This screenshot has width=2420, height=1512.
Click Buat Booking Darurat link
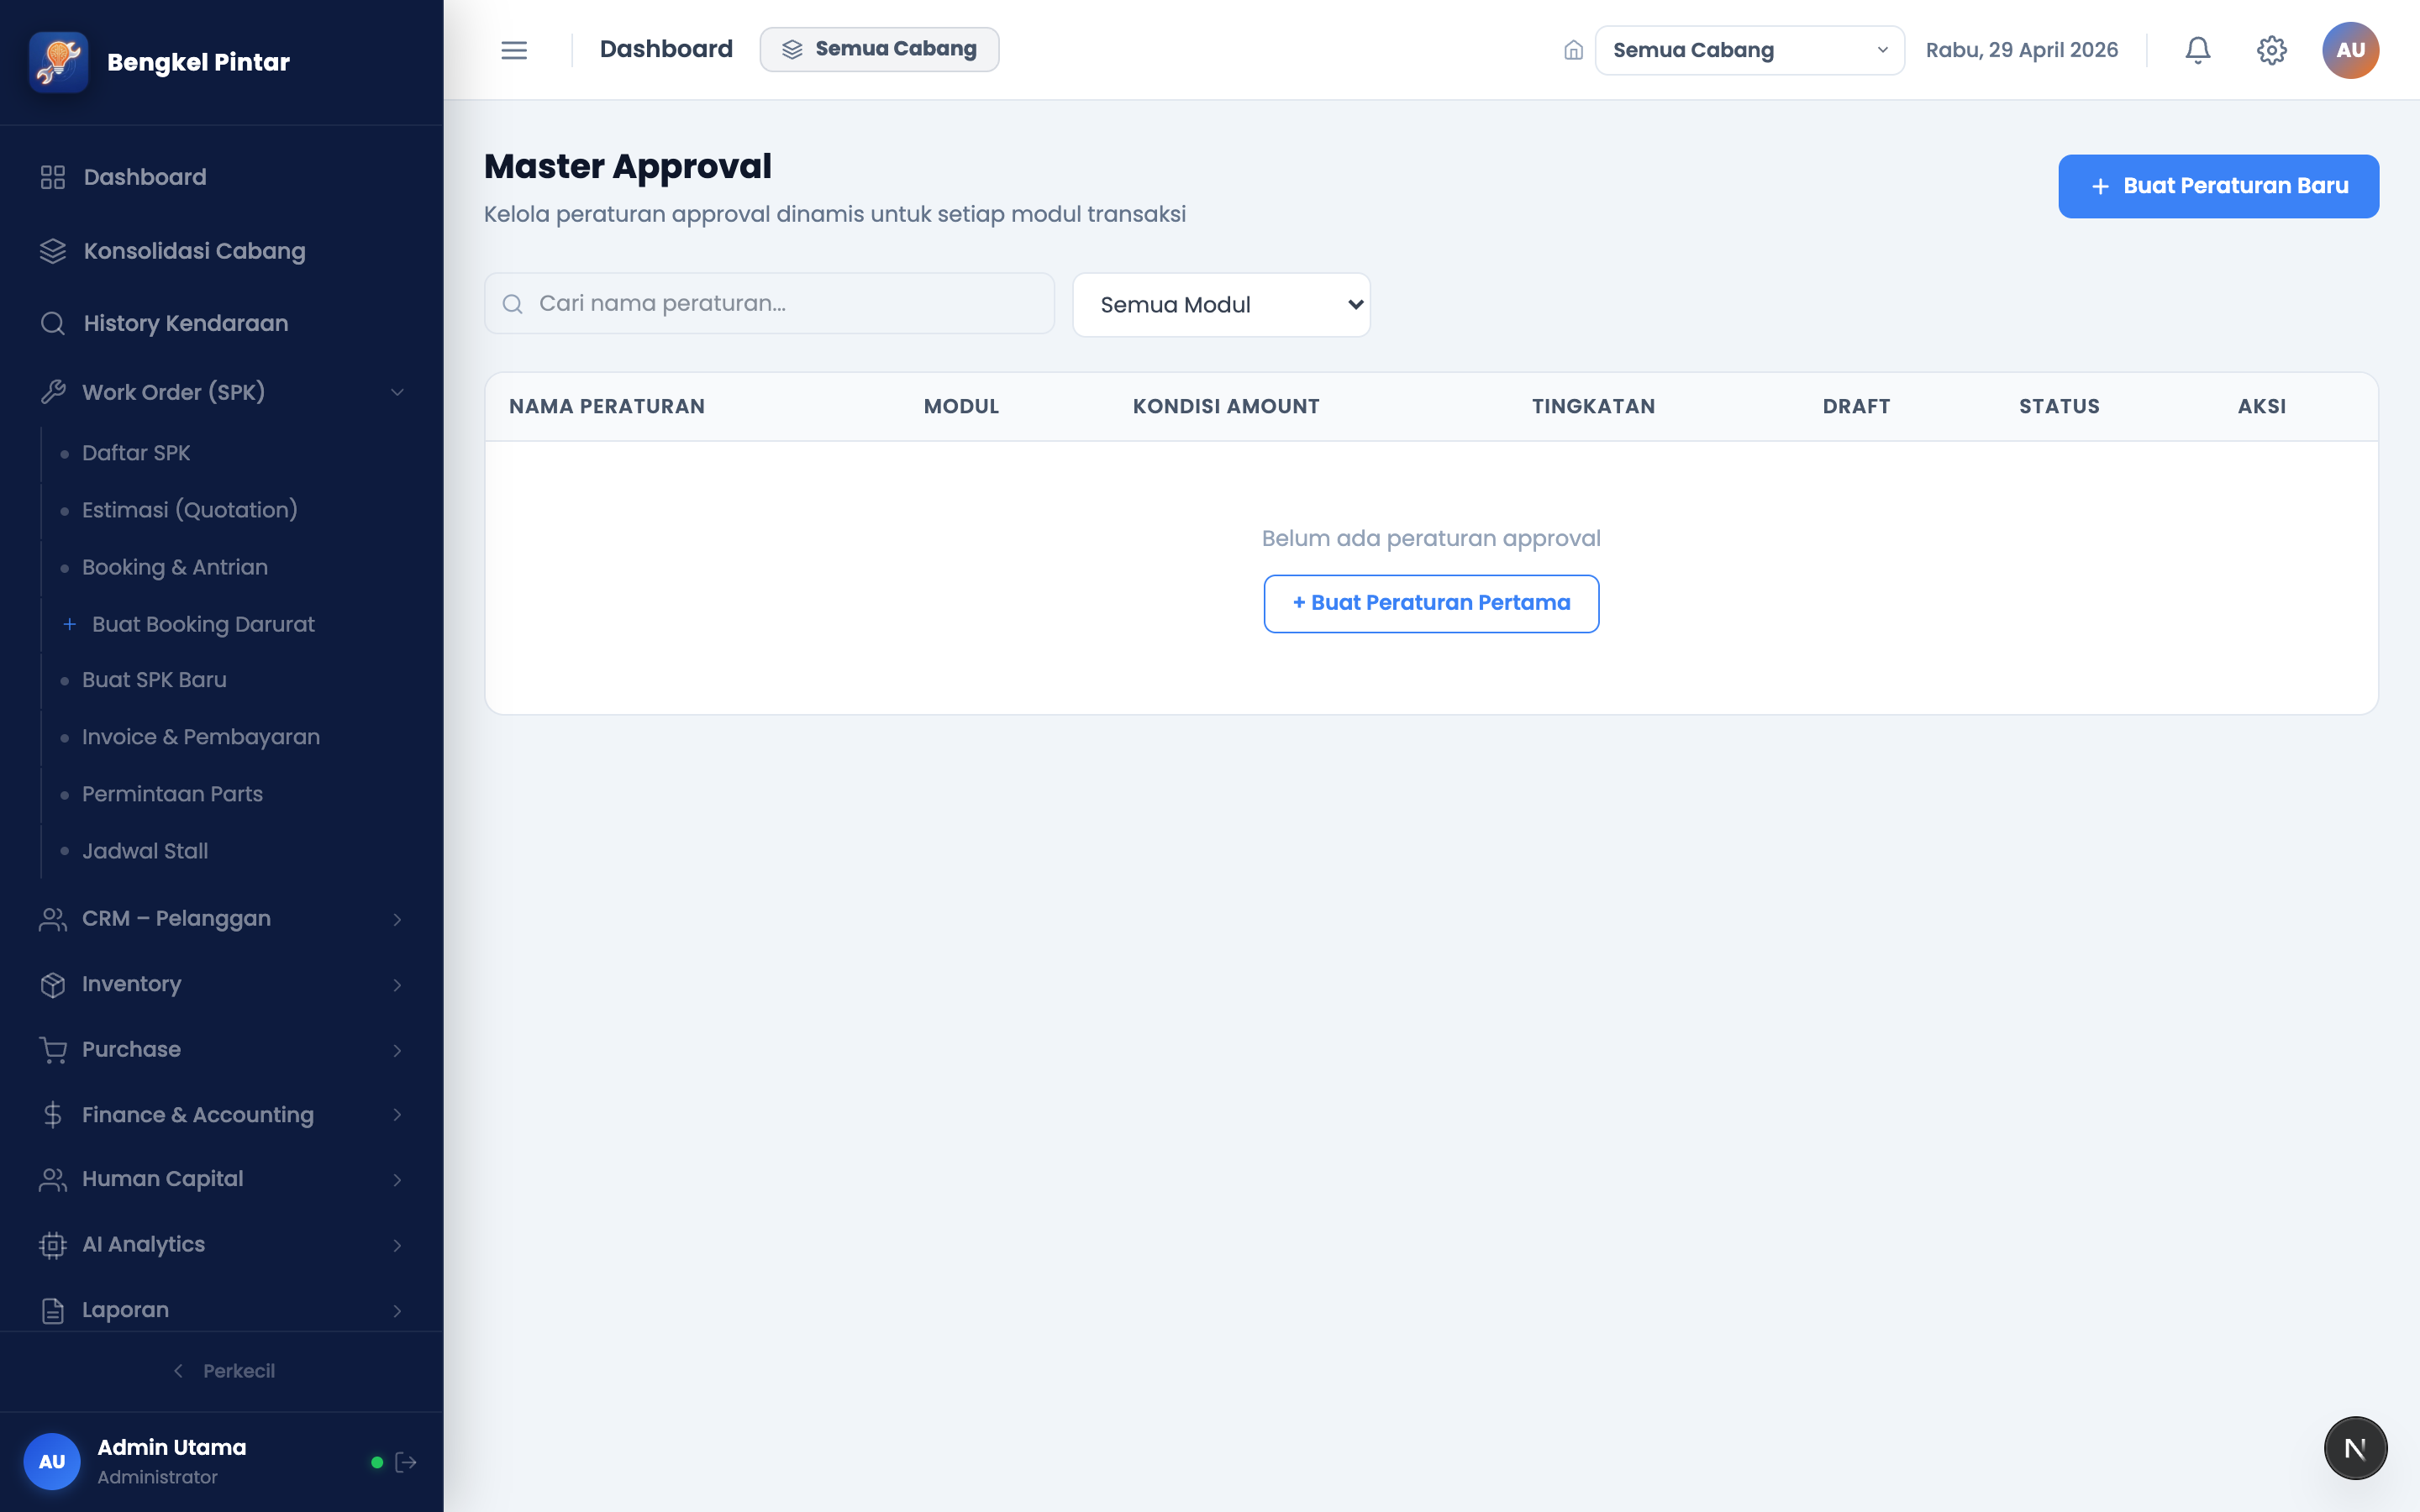pyautogui.click(x=203, y=624)
